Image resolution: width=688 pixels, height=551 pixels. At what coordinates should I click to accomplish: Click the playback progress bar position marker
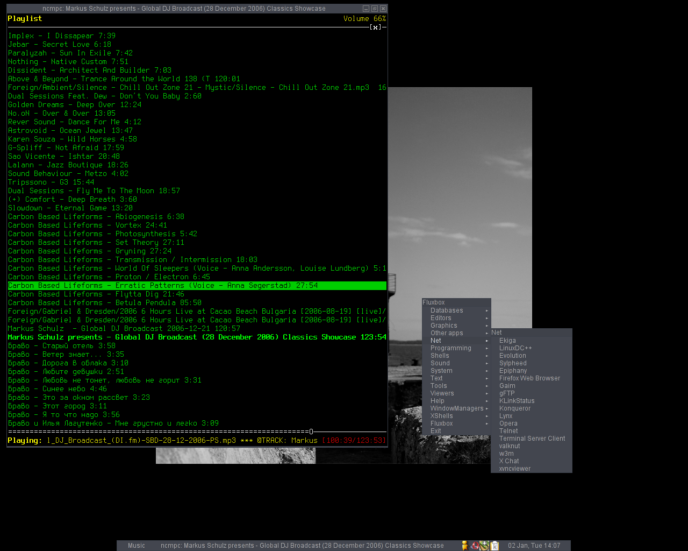[311, 432]
